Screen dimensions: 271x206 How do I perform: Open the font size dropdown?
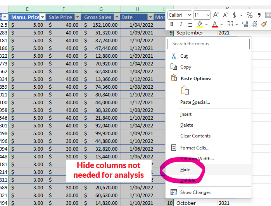point(208,15)
